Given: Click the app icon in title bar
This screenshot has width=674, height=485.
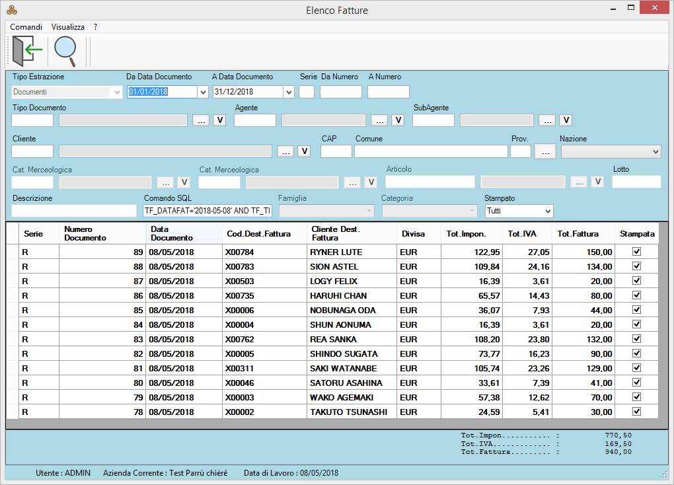Looking at the screenshot, I should pos(11,10).
